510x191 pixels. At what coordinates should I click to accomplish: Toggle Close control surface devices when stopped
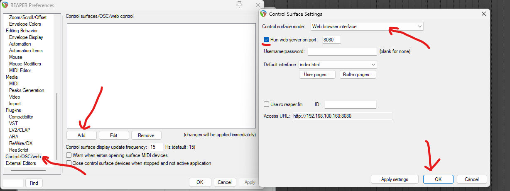[x=69, y=163]
